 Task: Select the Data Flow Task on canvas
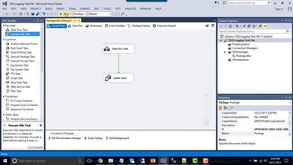click(x=119, y=49)
